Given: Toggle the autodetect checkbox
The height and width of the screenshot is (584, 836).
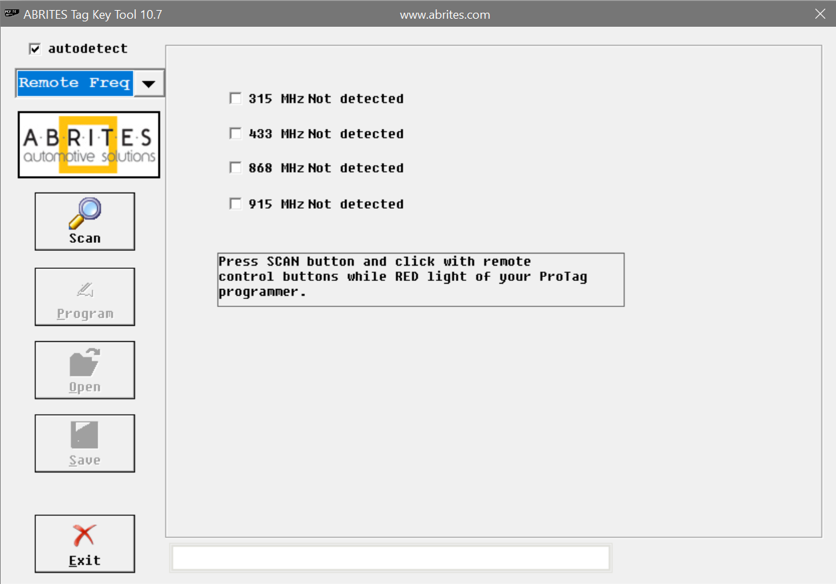Looking at the screenshot, I should pos(35,49).
